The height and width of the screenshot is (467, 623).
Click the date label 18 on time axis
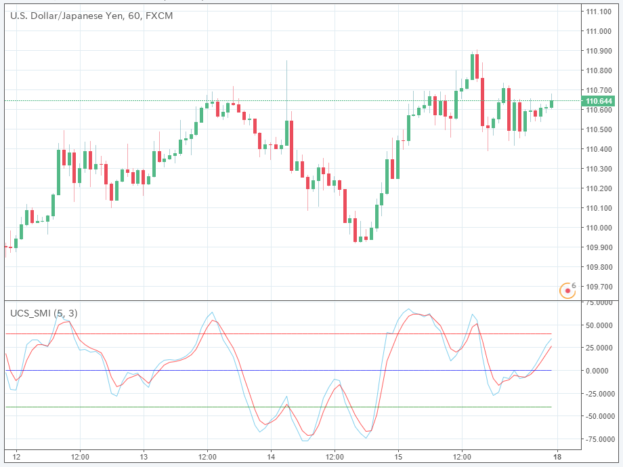click(x=557, y=457)
